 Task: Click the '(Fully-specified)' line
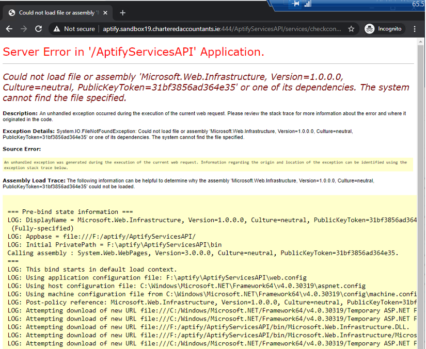pos(42,228)
